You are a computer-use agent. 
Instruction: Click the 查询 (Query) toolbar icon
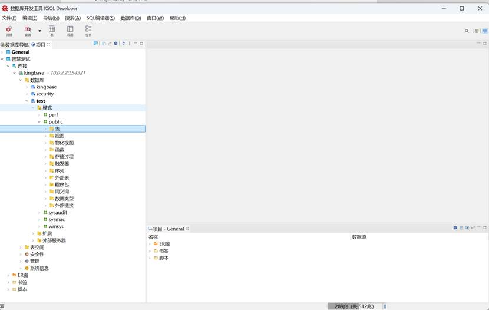[x=28, y=29]
